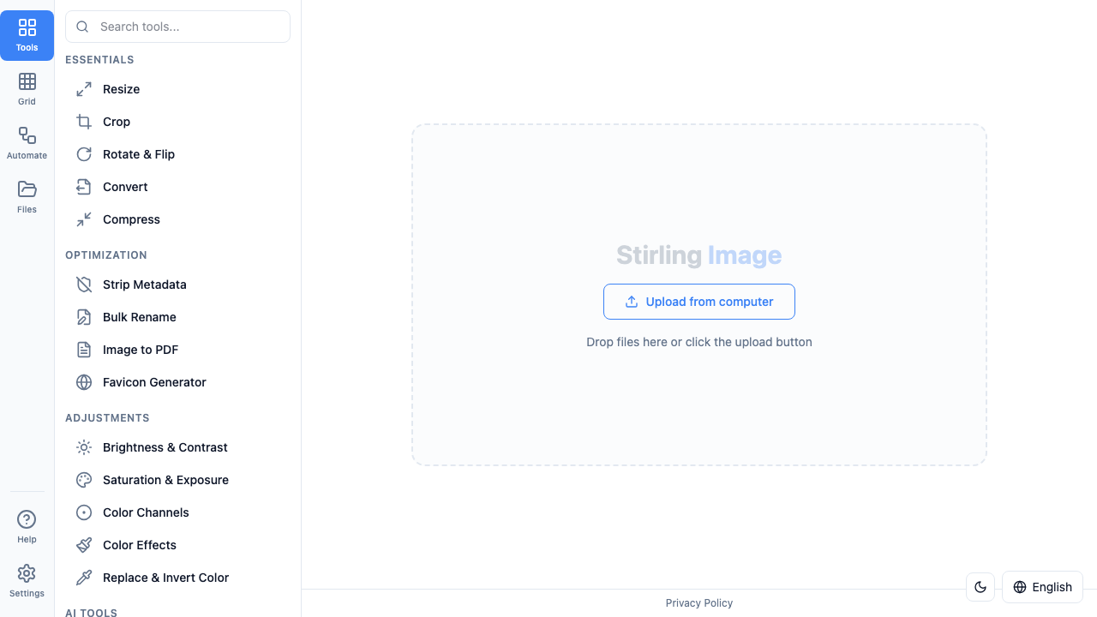Select the Resize tool icon

[84, 89]
